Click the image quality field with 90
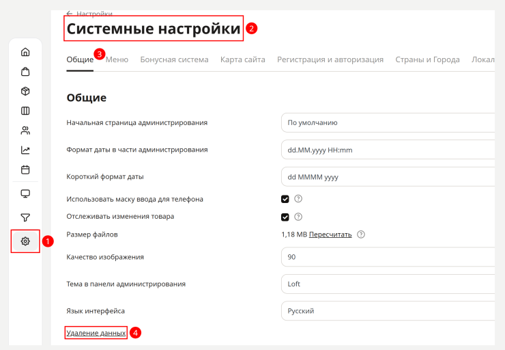This screenshot has height=350, width=505. 388,257
